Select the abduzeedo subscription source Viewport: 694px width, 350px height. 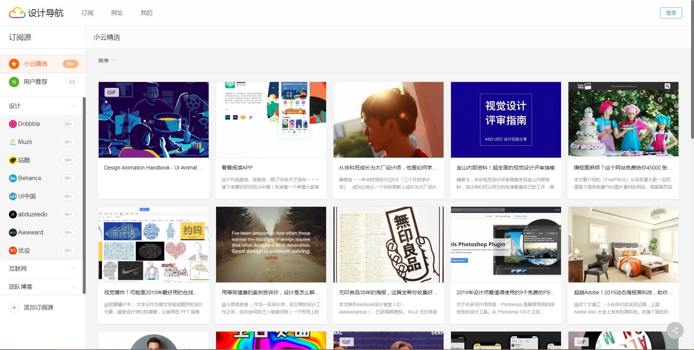point(41,215)
